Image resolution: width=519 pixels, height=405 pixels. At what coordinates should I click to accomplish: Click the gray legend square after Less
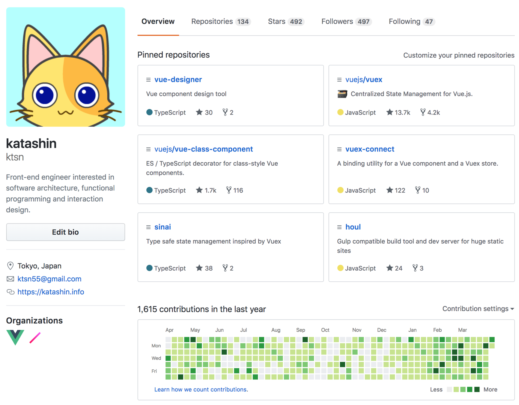[x=449, y=389]
